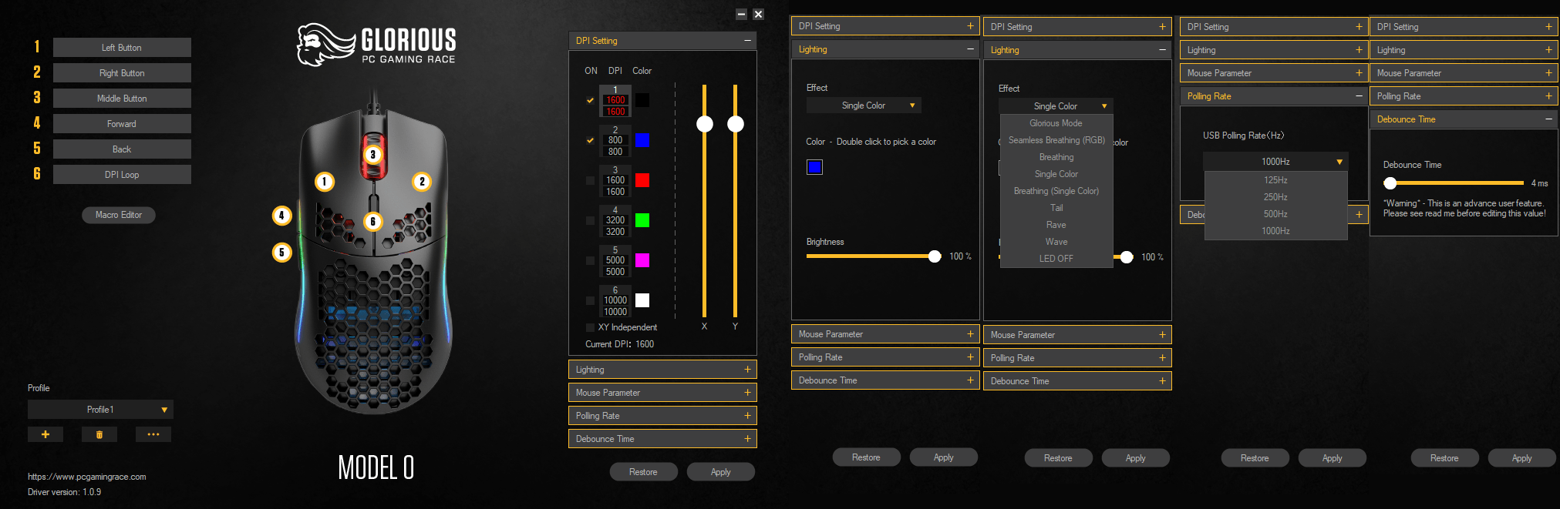Click mouse diagram marker 2 on right button
Screen dimensions: 1560x509
tap(422, 182)
